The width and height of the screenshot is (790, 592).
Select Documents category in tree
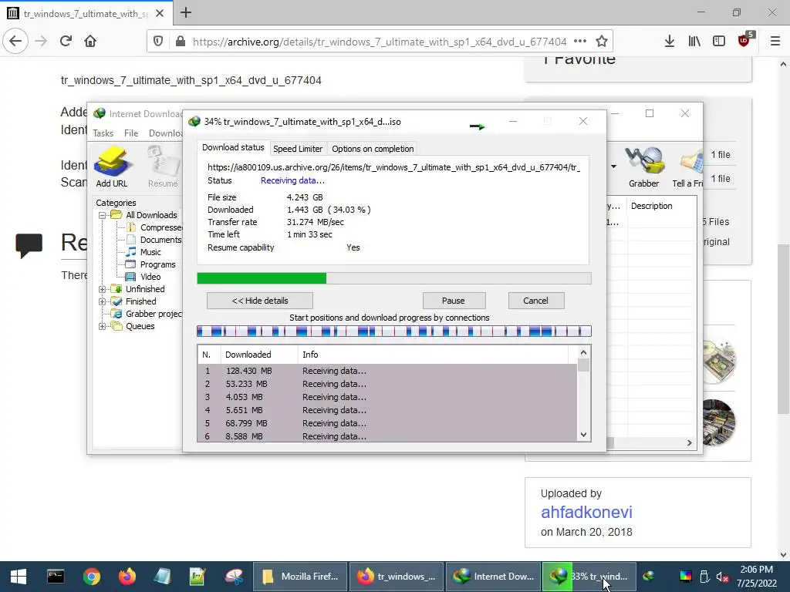coord(154,240)
